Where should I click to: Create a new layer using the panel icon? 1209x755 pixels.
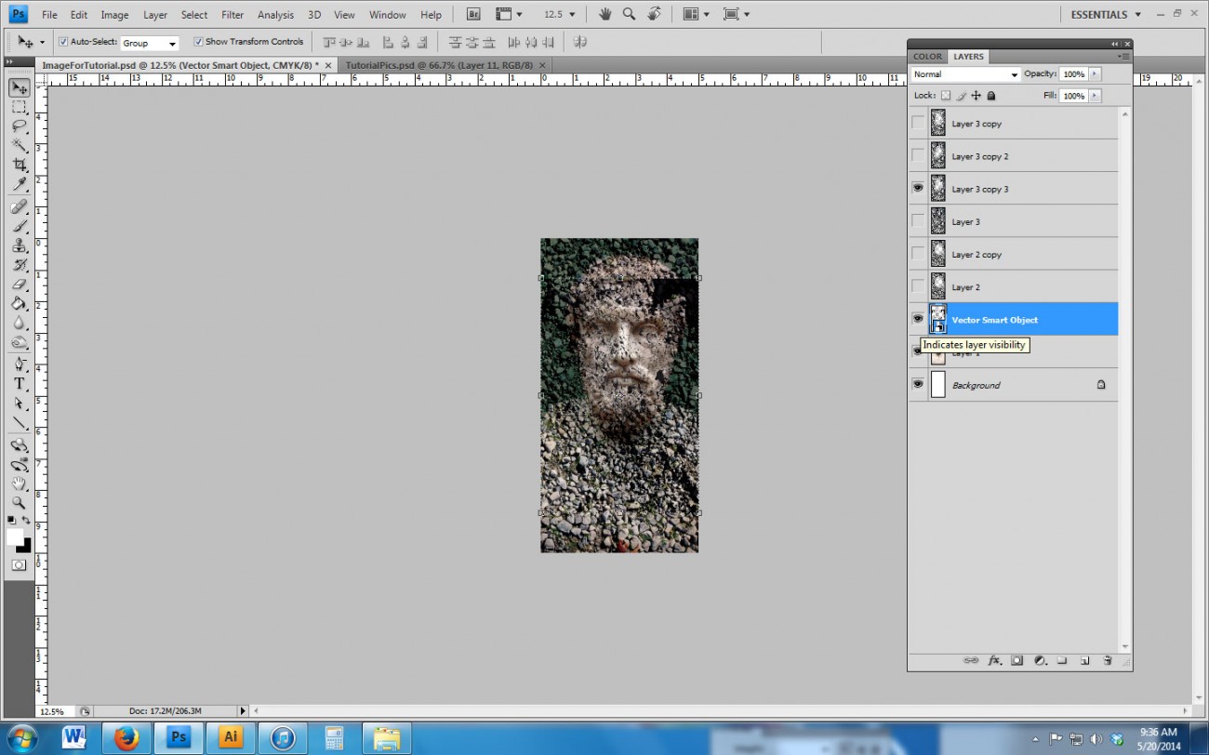click(x=1084, y=660)
